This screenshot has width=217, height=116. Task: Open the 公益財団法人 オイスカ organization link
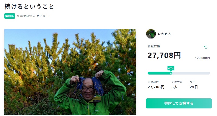click(x=33, y=16)
